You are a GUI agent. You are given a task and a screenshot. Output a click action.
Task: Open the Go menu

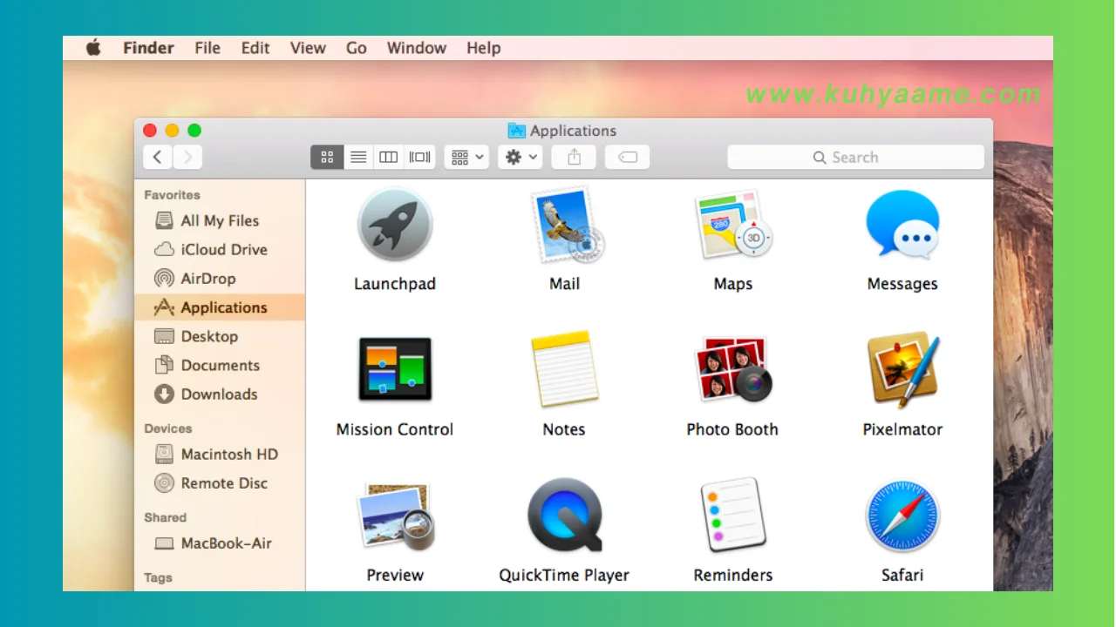(357, 48)
